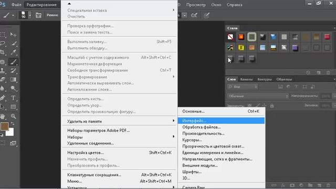The image size is (336, 189).
Task: Select the Brush tool in the toolbox
Action: (13, 62)
